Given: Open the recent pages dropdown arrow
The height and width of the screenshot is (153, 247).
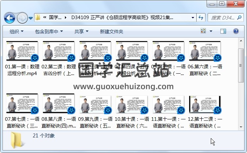Looking at the screenshot, I should pos(31,18).
